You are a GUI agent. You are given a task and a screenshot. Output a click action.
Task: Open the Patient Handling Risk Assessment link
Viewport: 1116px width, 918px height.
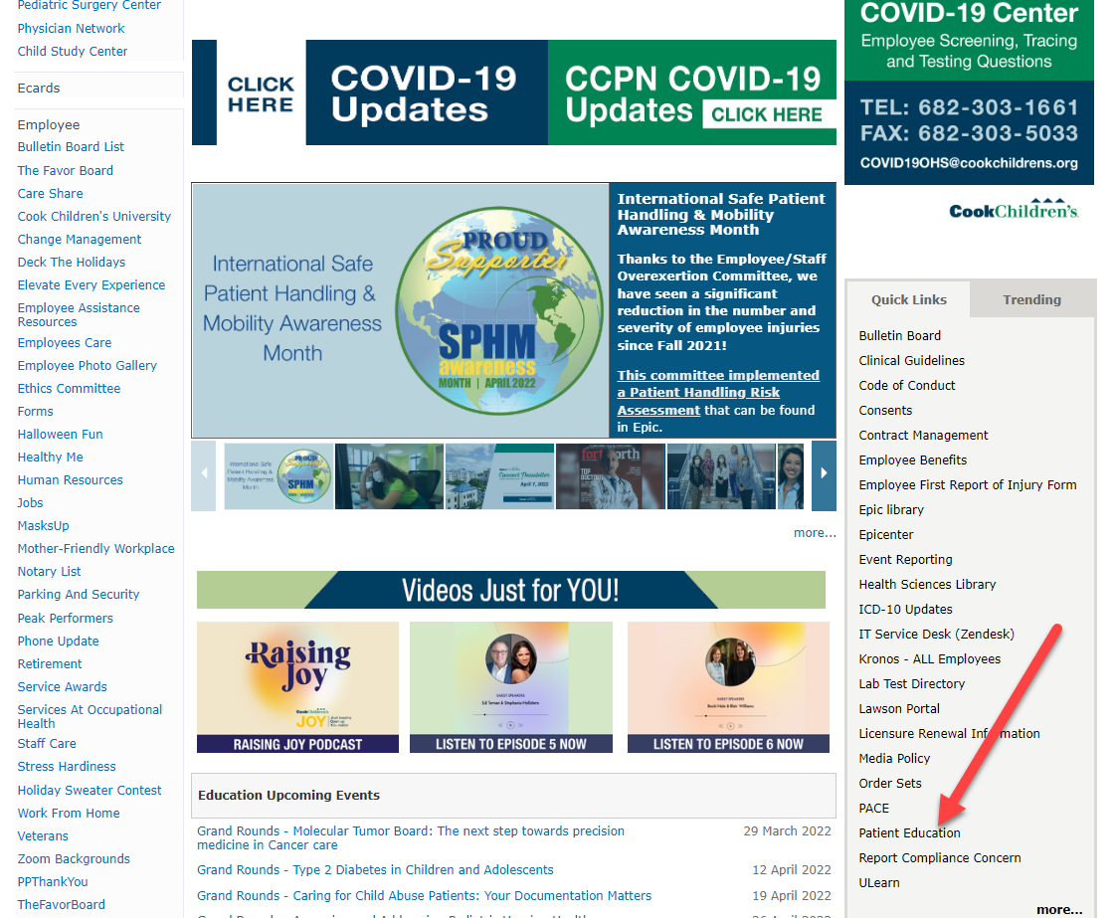click(x=718, y=392)
